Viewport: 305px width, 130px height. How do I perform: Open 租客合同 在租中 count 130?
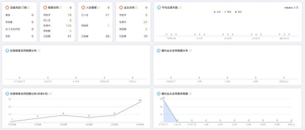tap(69, 26)
